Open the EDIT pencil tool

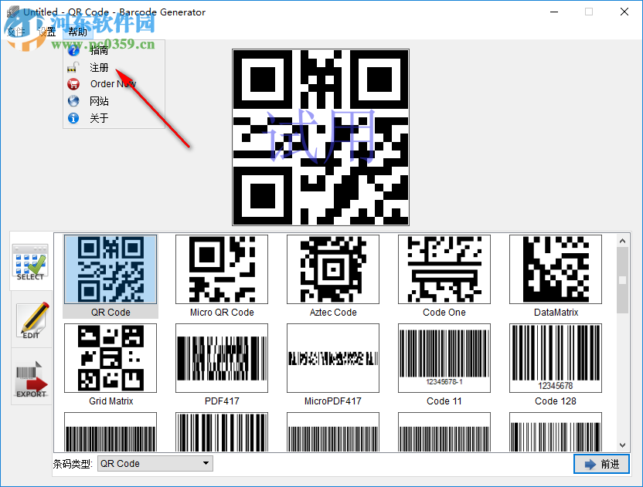pos(30,320)
